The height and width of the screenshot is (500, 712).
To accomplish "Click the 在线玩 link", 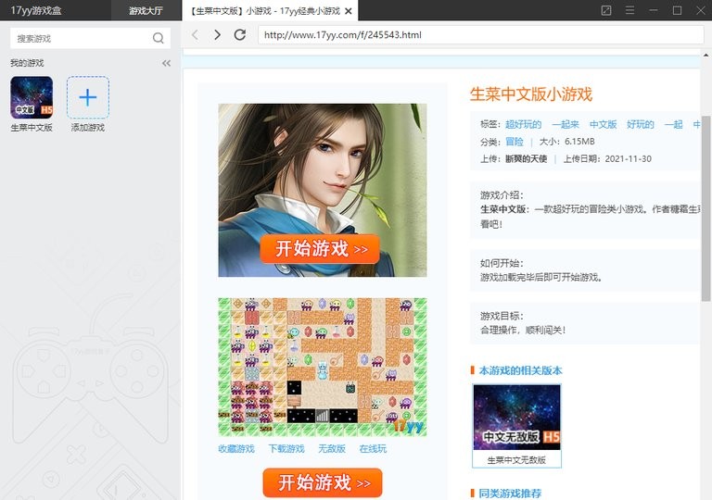I will [373, 449].
